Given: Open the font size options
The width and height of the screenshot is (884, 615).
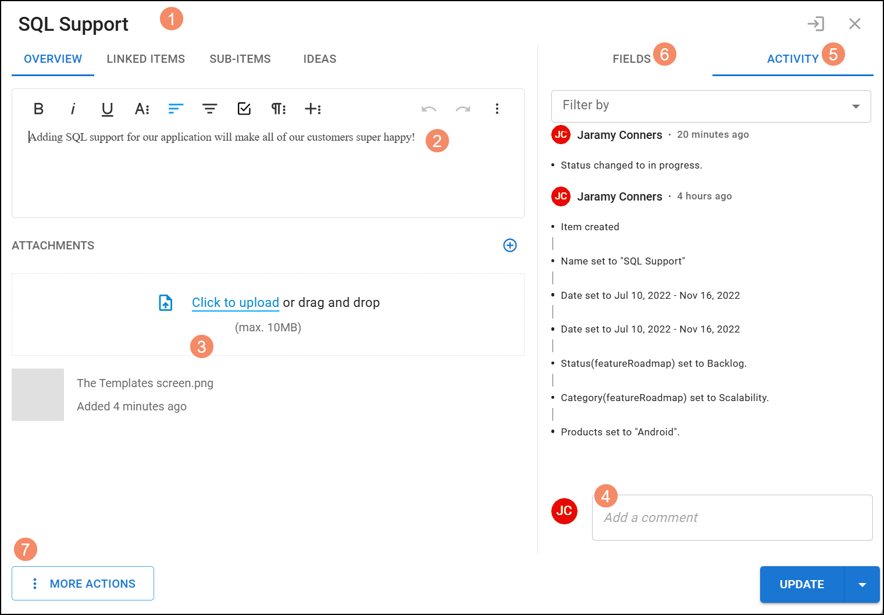Looking at the screenshot, I should pyautogui.click(x=142, y=109).
